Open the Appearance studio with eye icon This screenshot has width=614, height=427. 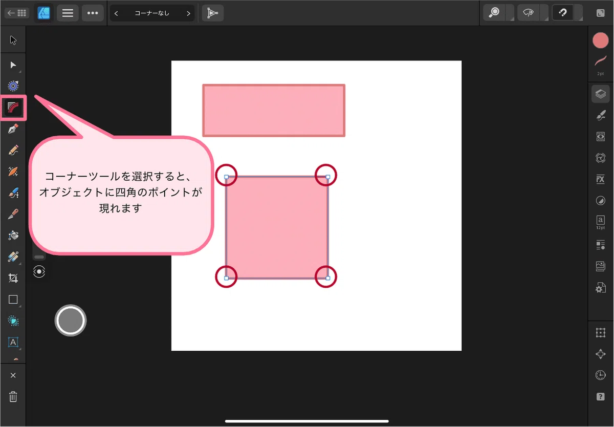[601, 137]
